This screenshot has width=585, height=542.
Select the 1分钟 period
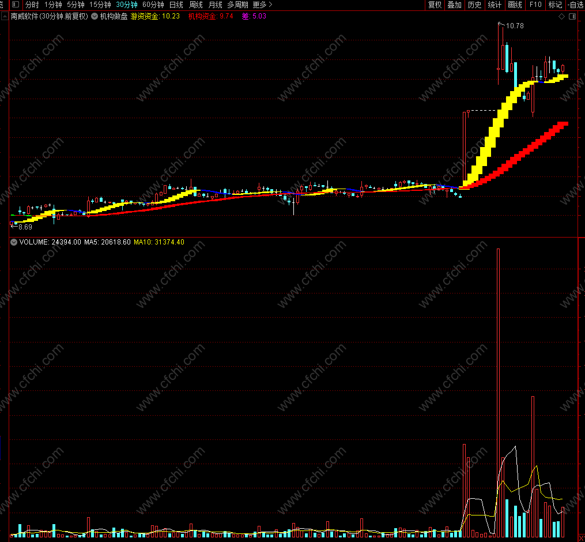(x=53, y=5)
